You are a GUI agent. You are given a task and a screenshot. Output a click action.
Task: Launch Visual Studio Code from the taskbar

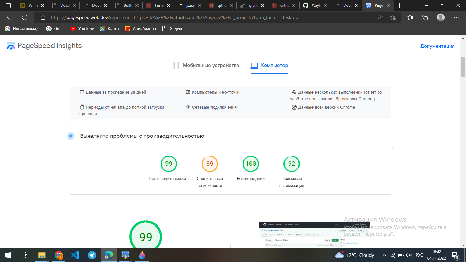point(75,255)
